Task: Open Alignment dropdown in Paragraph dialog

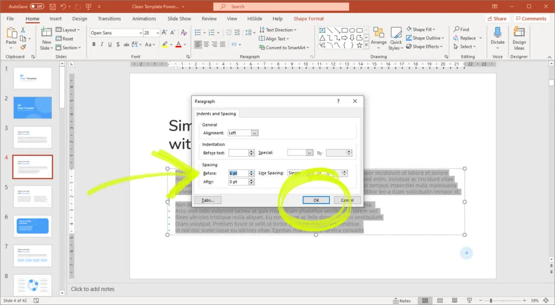Action: click(x=255, y=133)
